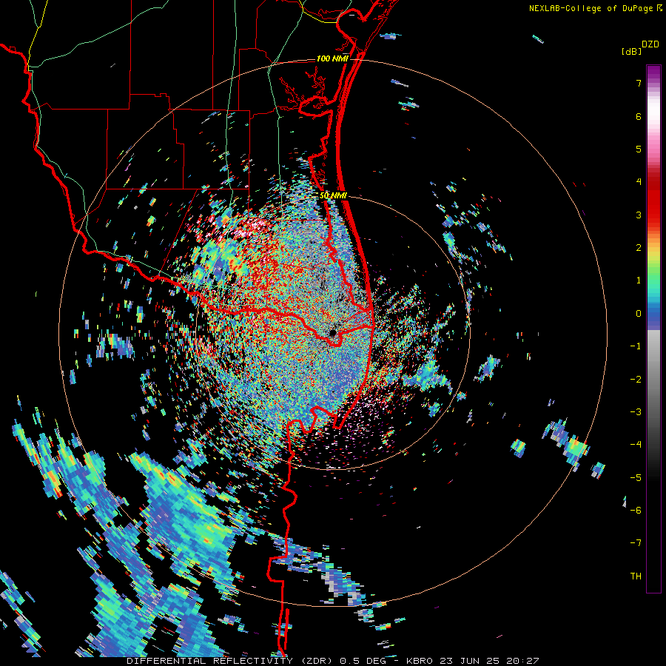Click the 3 value on color scale

[639, 215]
